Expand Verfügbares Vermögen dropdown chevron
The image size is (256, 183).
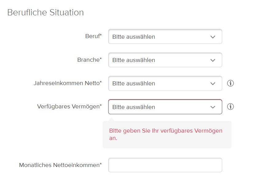coord(213,107)
